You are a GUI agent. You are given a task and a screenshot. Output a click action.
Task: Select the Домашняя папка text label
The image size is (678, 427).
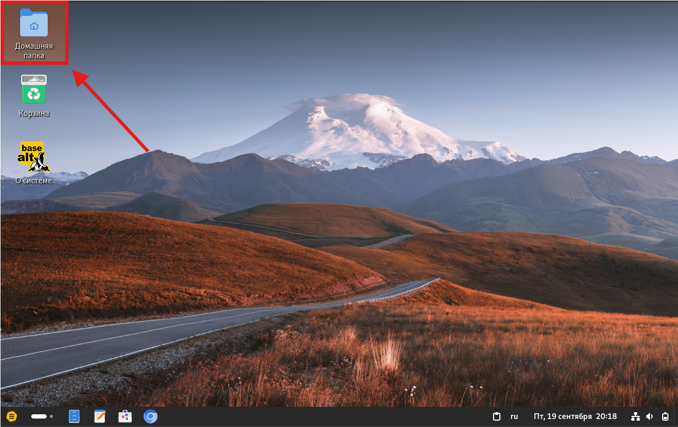pyautogui.click(x=34, y=51)
